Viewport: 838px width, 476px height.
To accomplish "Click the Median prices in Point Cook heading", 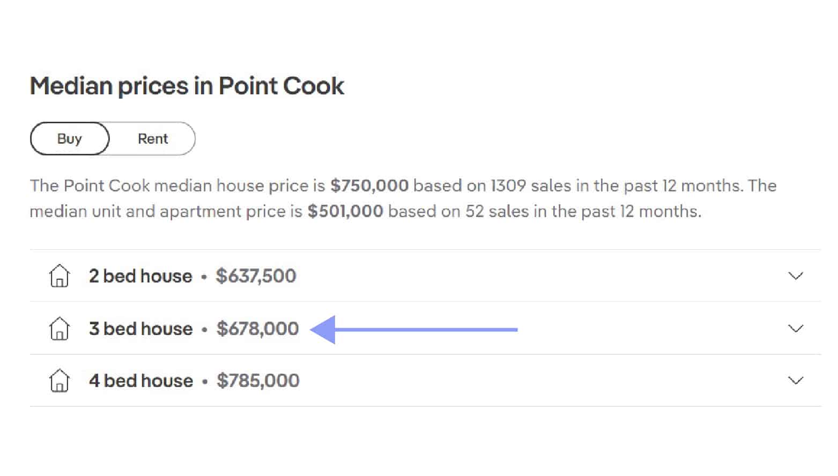I will coord(187,86).
